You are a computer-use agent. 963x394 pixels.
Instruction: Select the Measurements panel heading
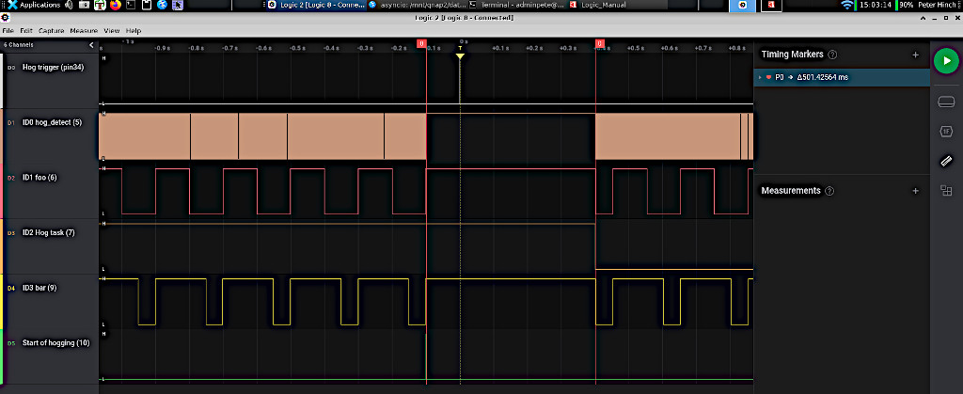(x=791, y=191)
